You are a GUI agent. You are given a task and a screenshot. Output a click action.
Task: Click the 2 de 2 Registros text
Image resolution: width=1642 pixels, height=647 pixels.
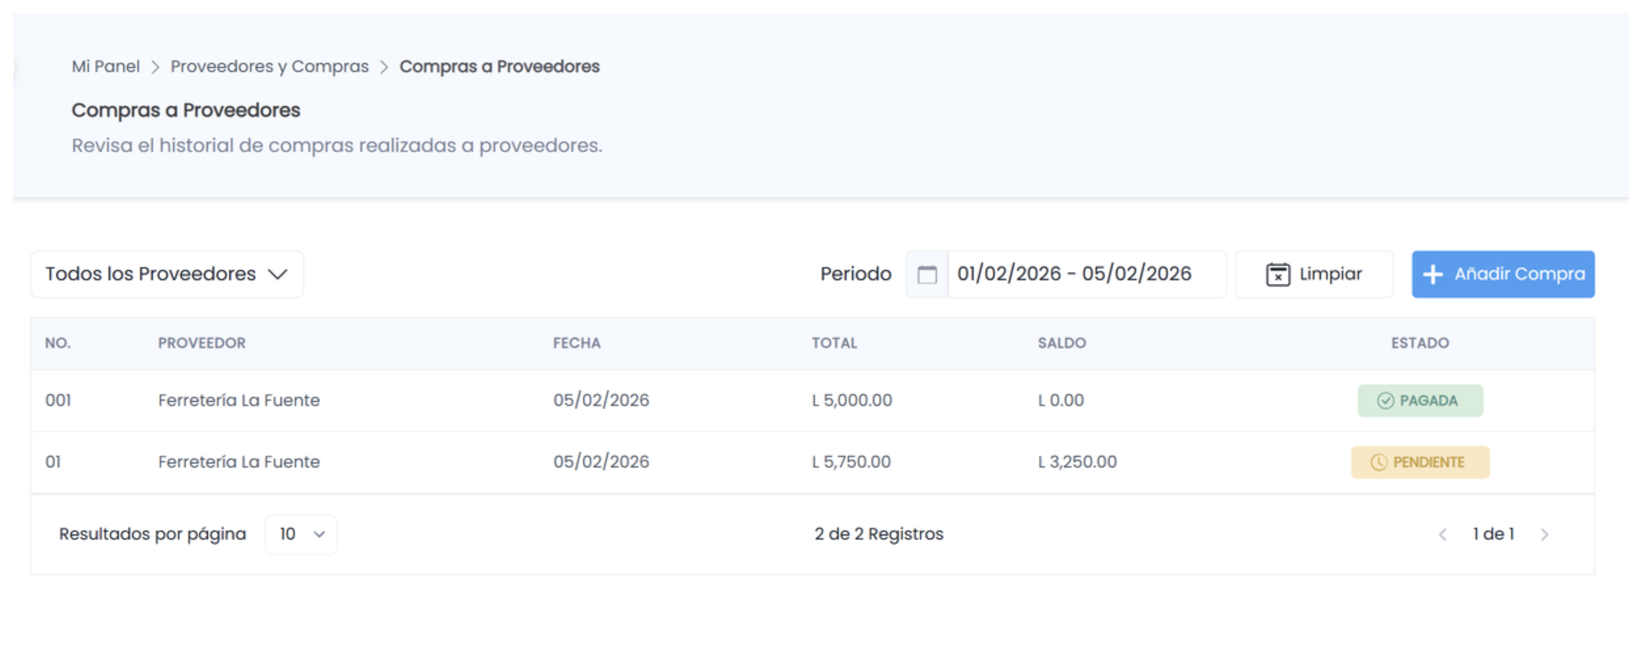[879, 534]
